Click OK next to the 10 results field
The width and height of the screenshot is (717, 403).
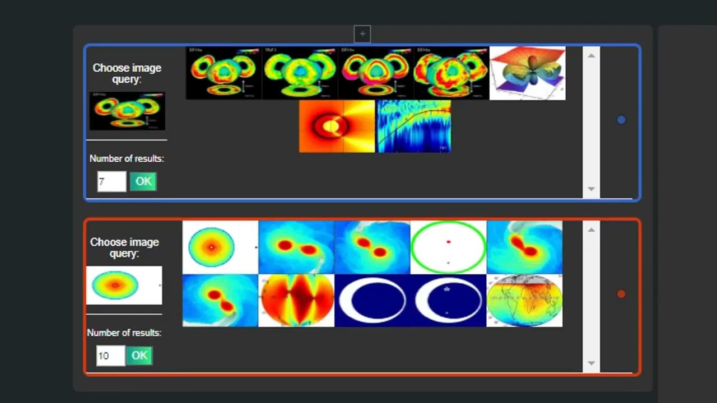tap(139, 355)
